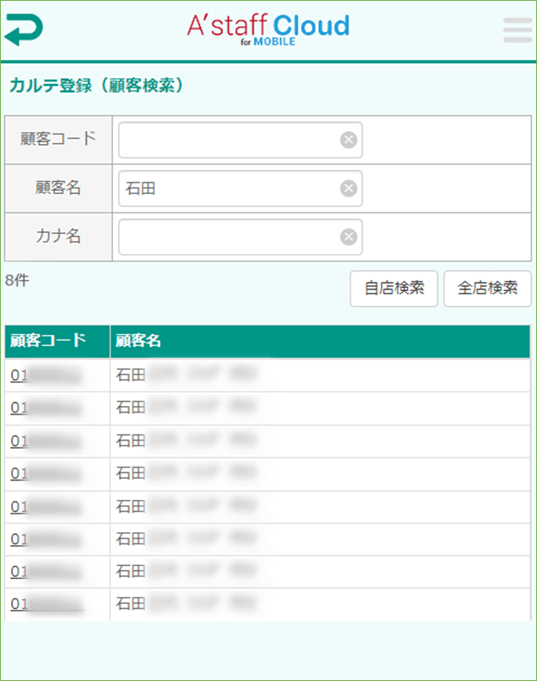Open the last customer code link
This screenshot has height=681, width=537.
45,604
